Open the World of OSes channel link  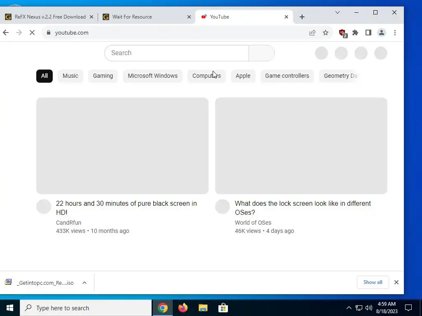(253, 223)
